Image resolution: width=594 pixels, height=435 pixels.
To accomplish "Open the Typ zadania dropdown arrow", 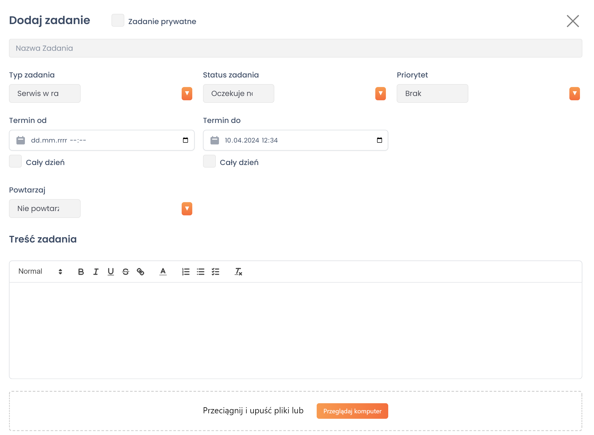I will tap(187, 94).
